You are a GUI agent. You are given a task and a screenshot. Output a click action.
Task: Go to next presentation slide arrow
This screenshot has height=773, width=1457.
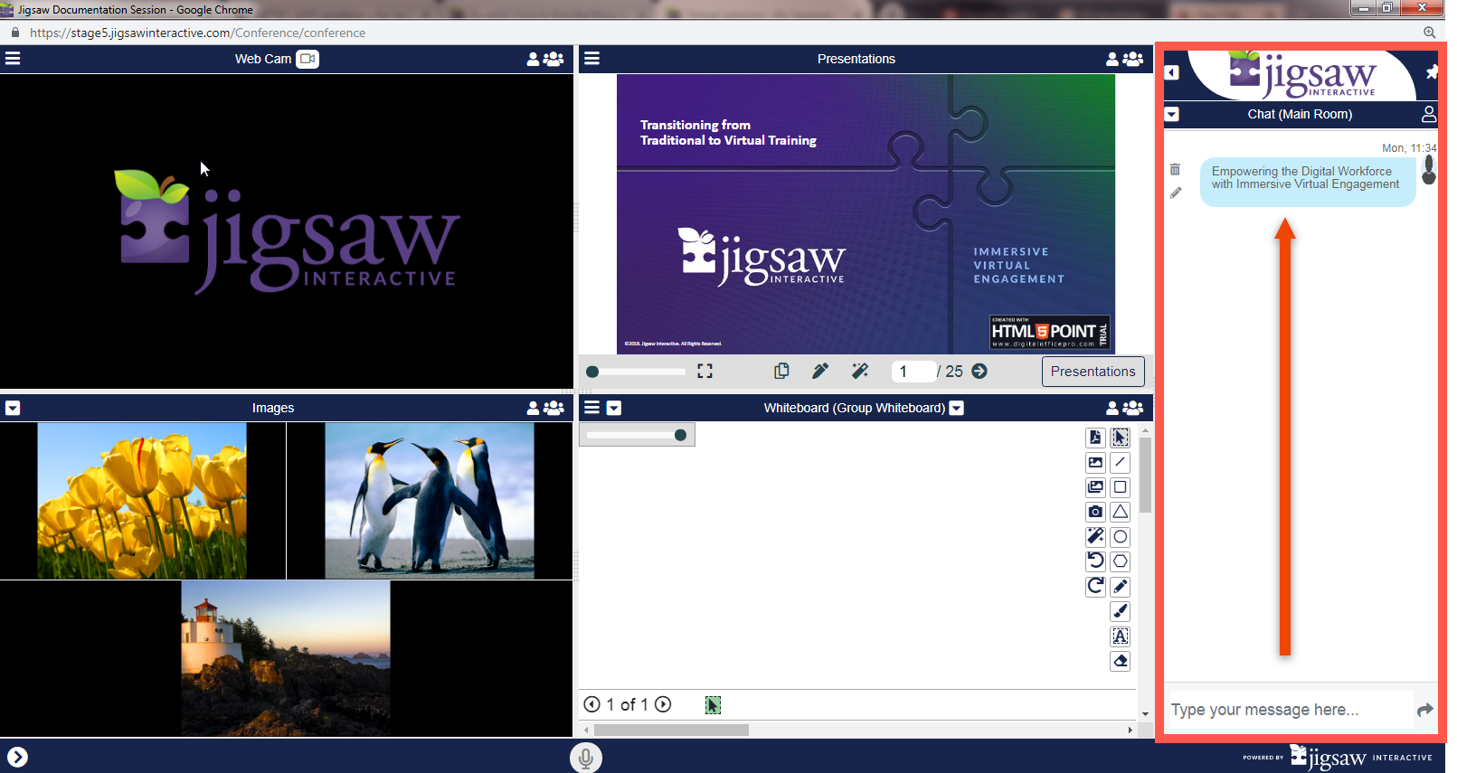[979, 371]
